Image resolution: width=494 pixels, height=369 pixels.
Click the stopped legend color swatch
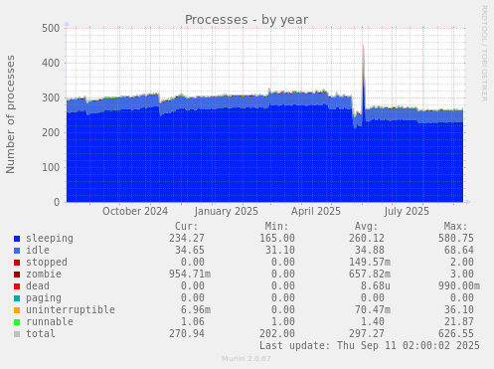17,263
